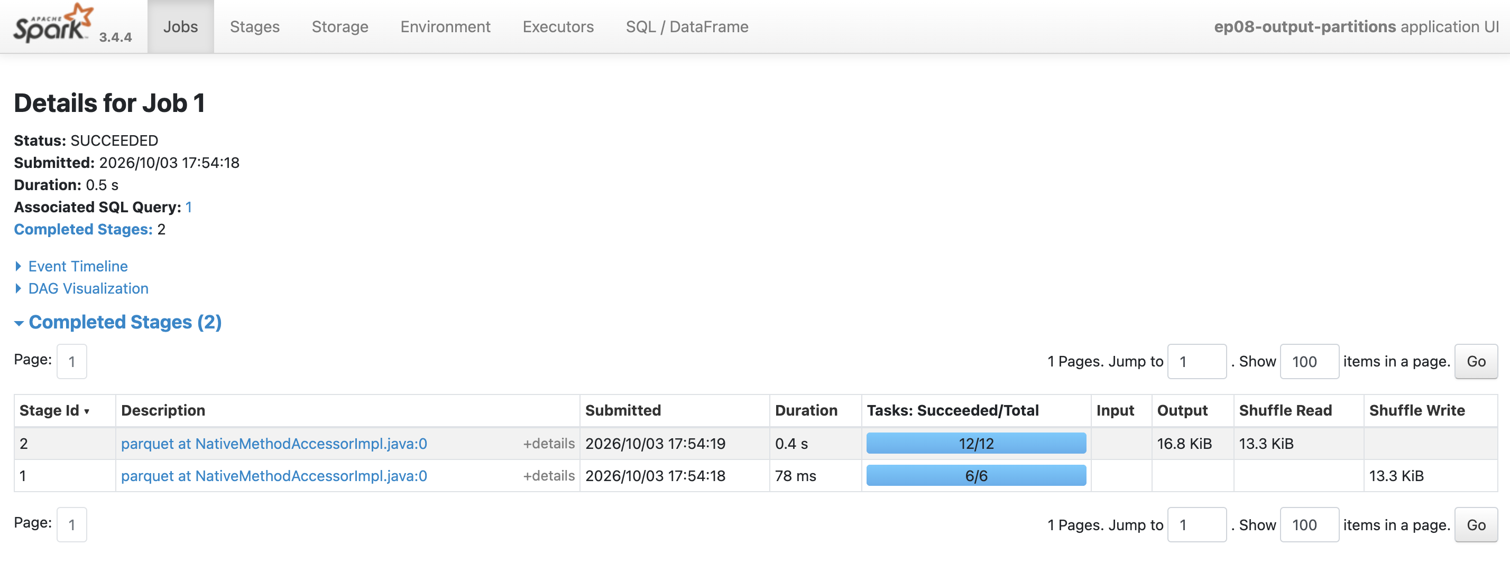Screen dimensions: 1510x564
Task: Click the bottom Go button
Action: [x=1476, y=525]
